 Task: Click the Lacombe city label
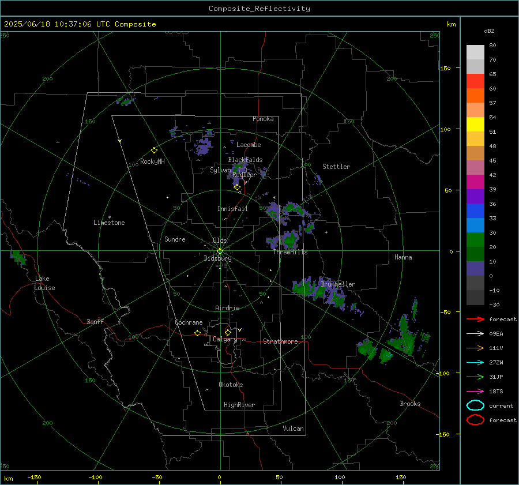[x=249, y=145]
